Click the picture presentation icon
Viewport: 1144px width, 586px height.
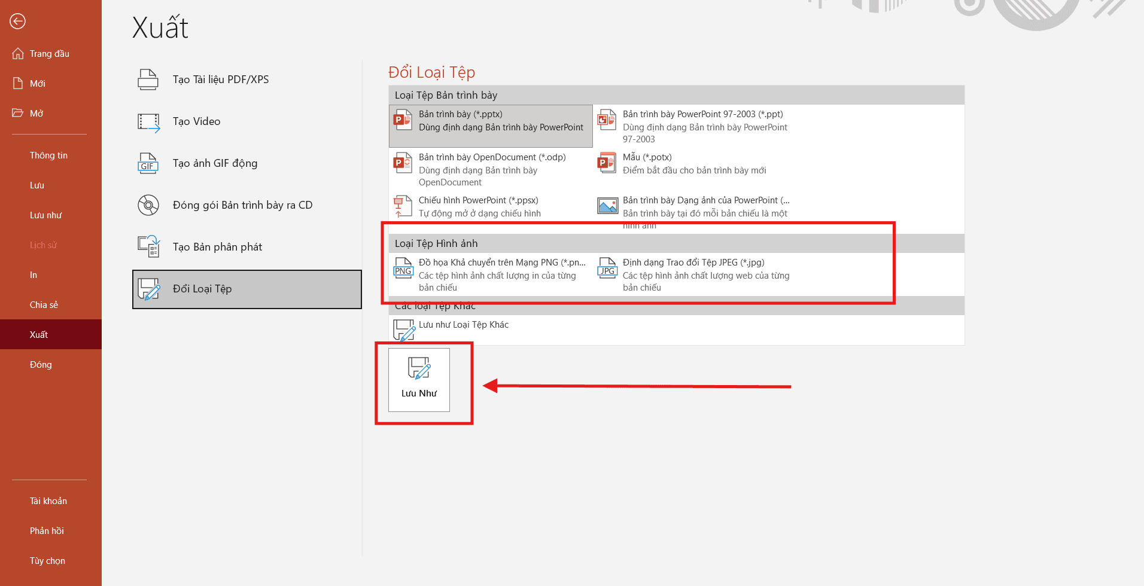(x=607, y=206)
